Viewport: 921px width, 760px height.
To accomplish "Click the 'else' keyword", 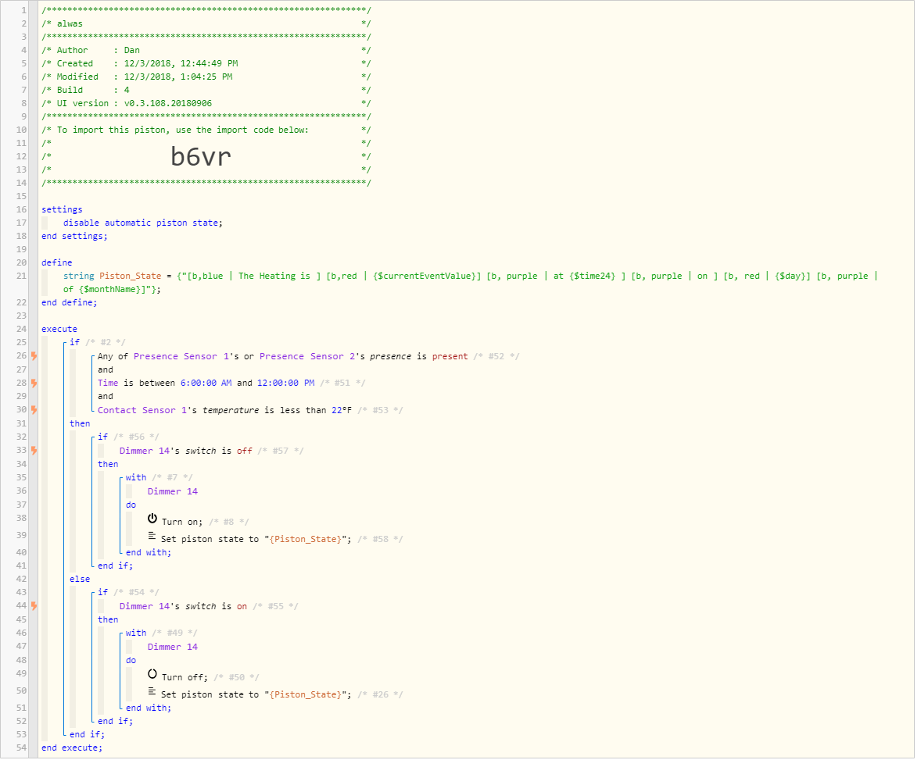I will (x=80, y=580).
